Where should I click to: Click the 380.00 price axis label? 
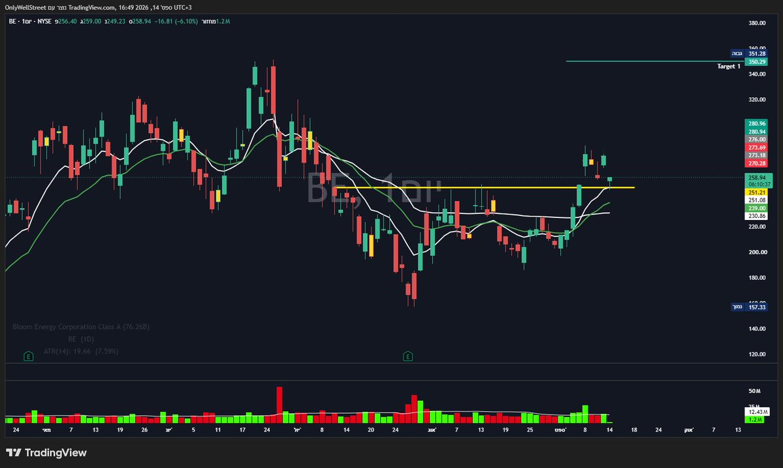(x=757, y=23)
